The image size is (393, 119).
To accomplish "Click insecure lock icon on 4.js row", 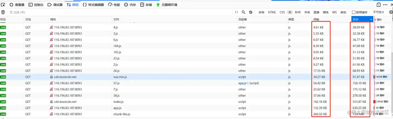I will tap(51, 27).
